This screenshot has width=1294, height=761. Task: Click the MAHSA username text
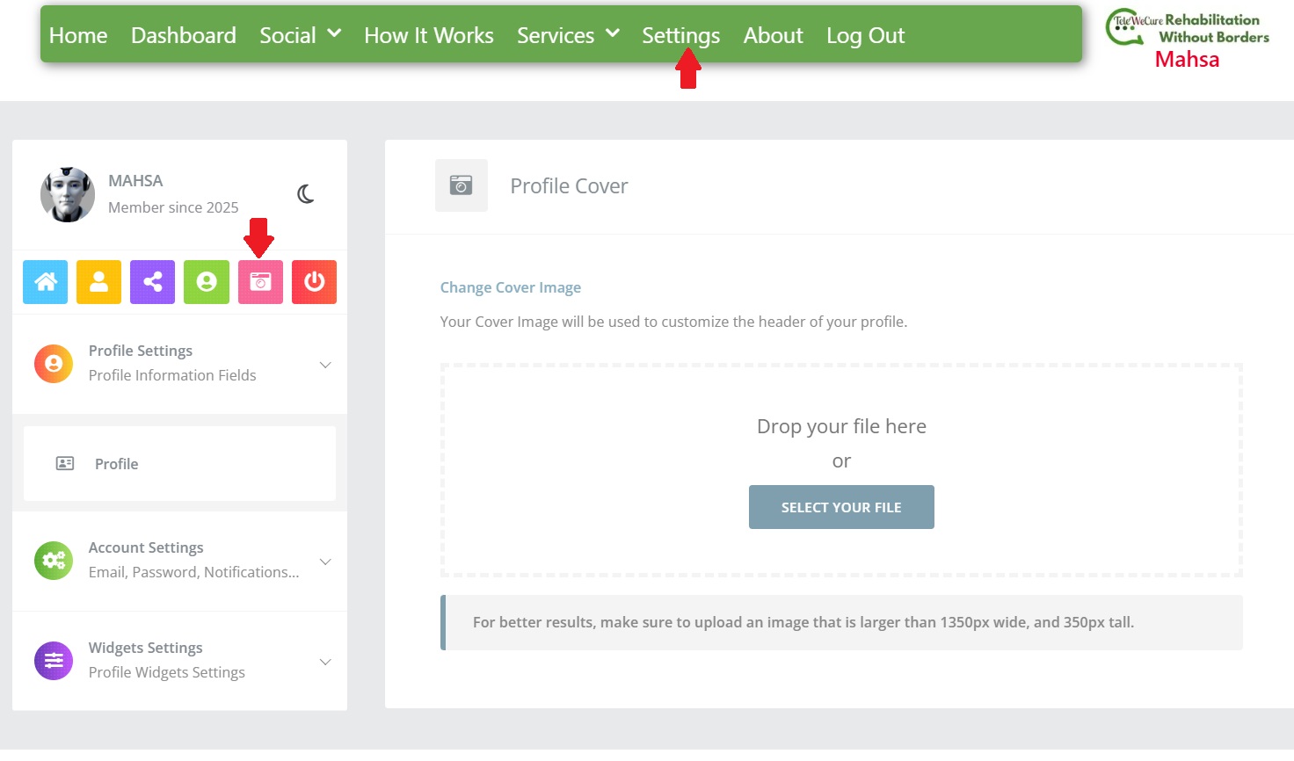point(135,180)
